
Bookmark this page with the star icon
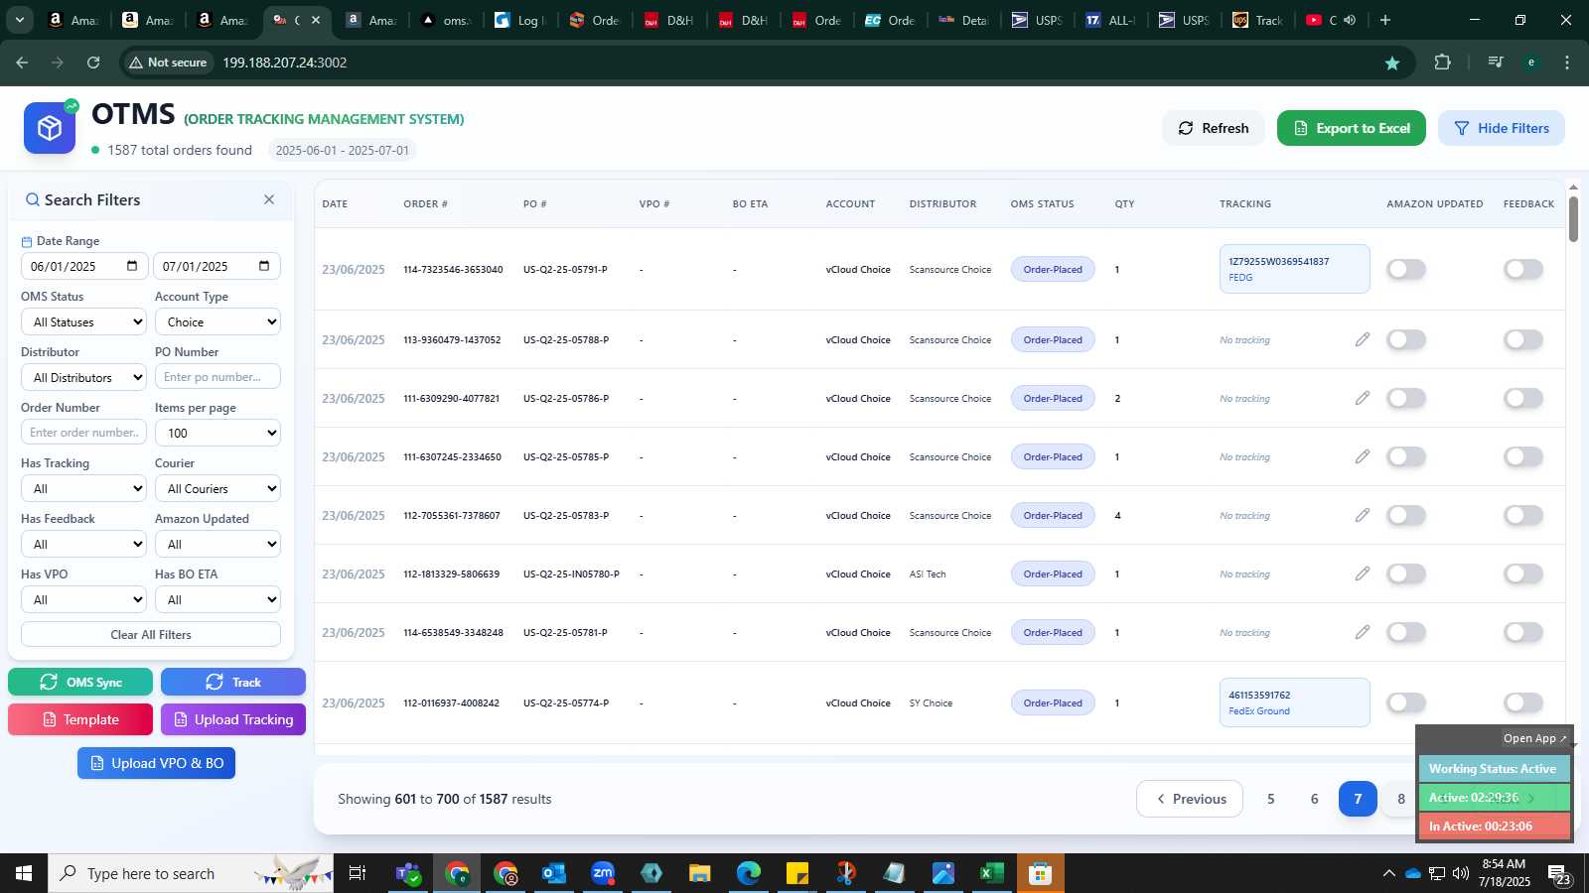pyautogui.click(x=1392, y=63)
